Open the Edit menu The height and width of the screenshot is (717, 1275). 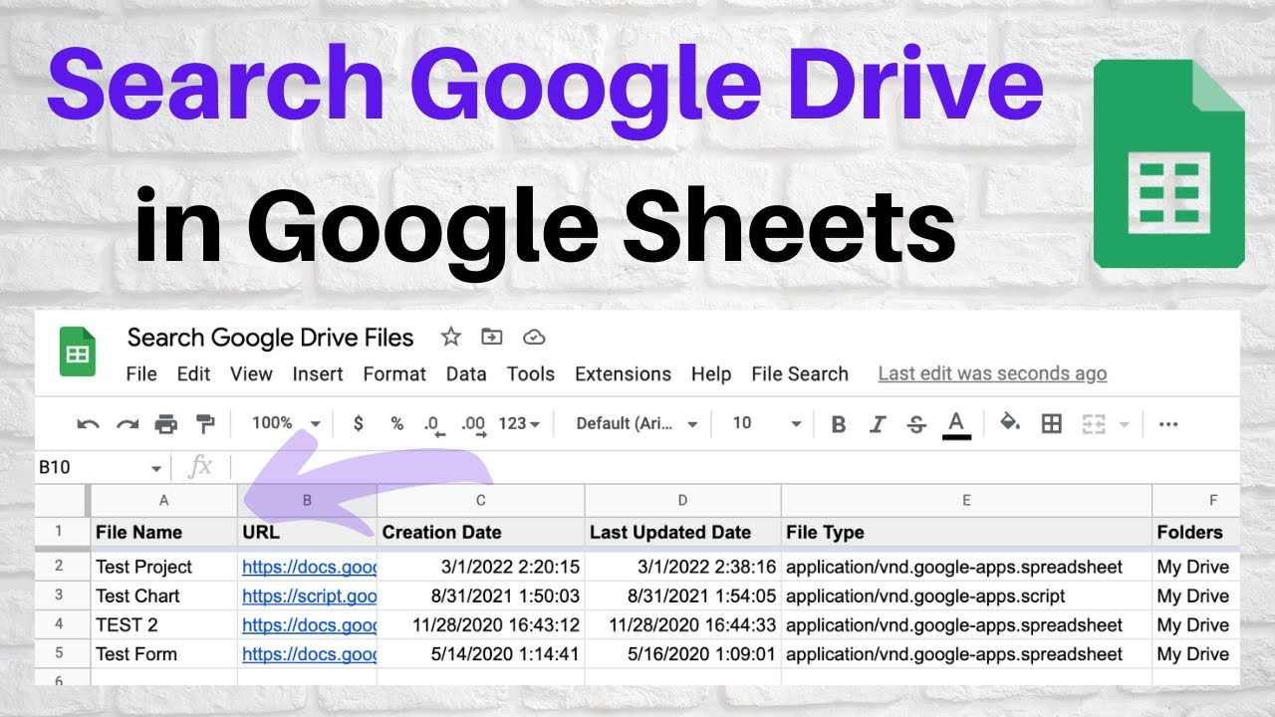tap(193, 374)
